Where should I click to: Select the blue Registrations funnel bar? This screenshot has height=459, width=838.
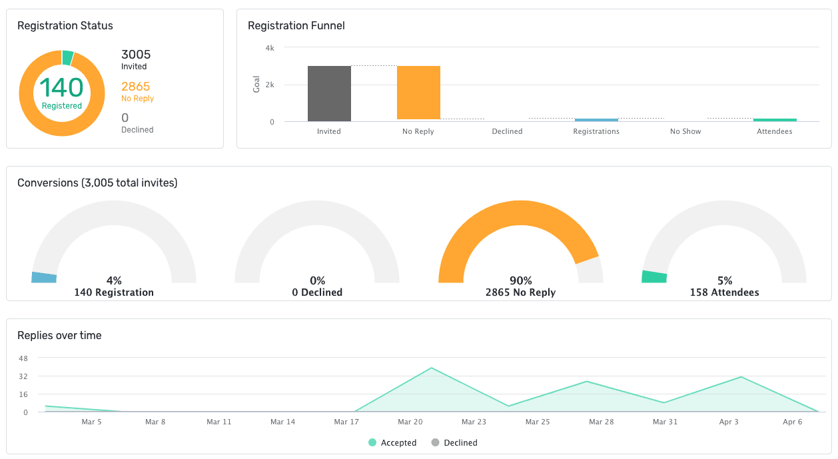coord(596,120)
